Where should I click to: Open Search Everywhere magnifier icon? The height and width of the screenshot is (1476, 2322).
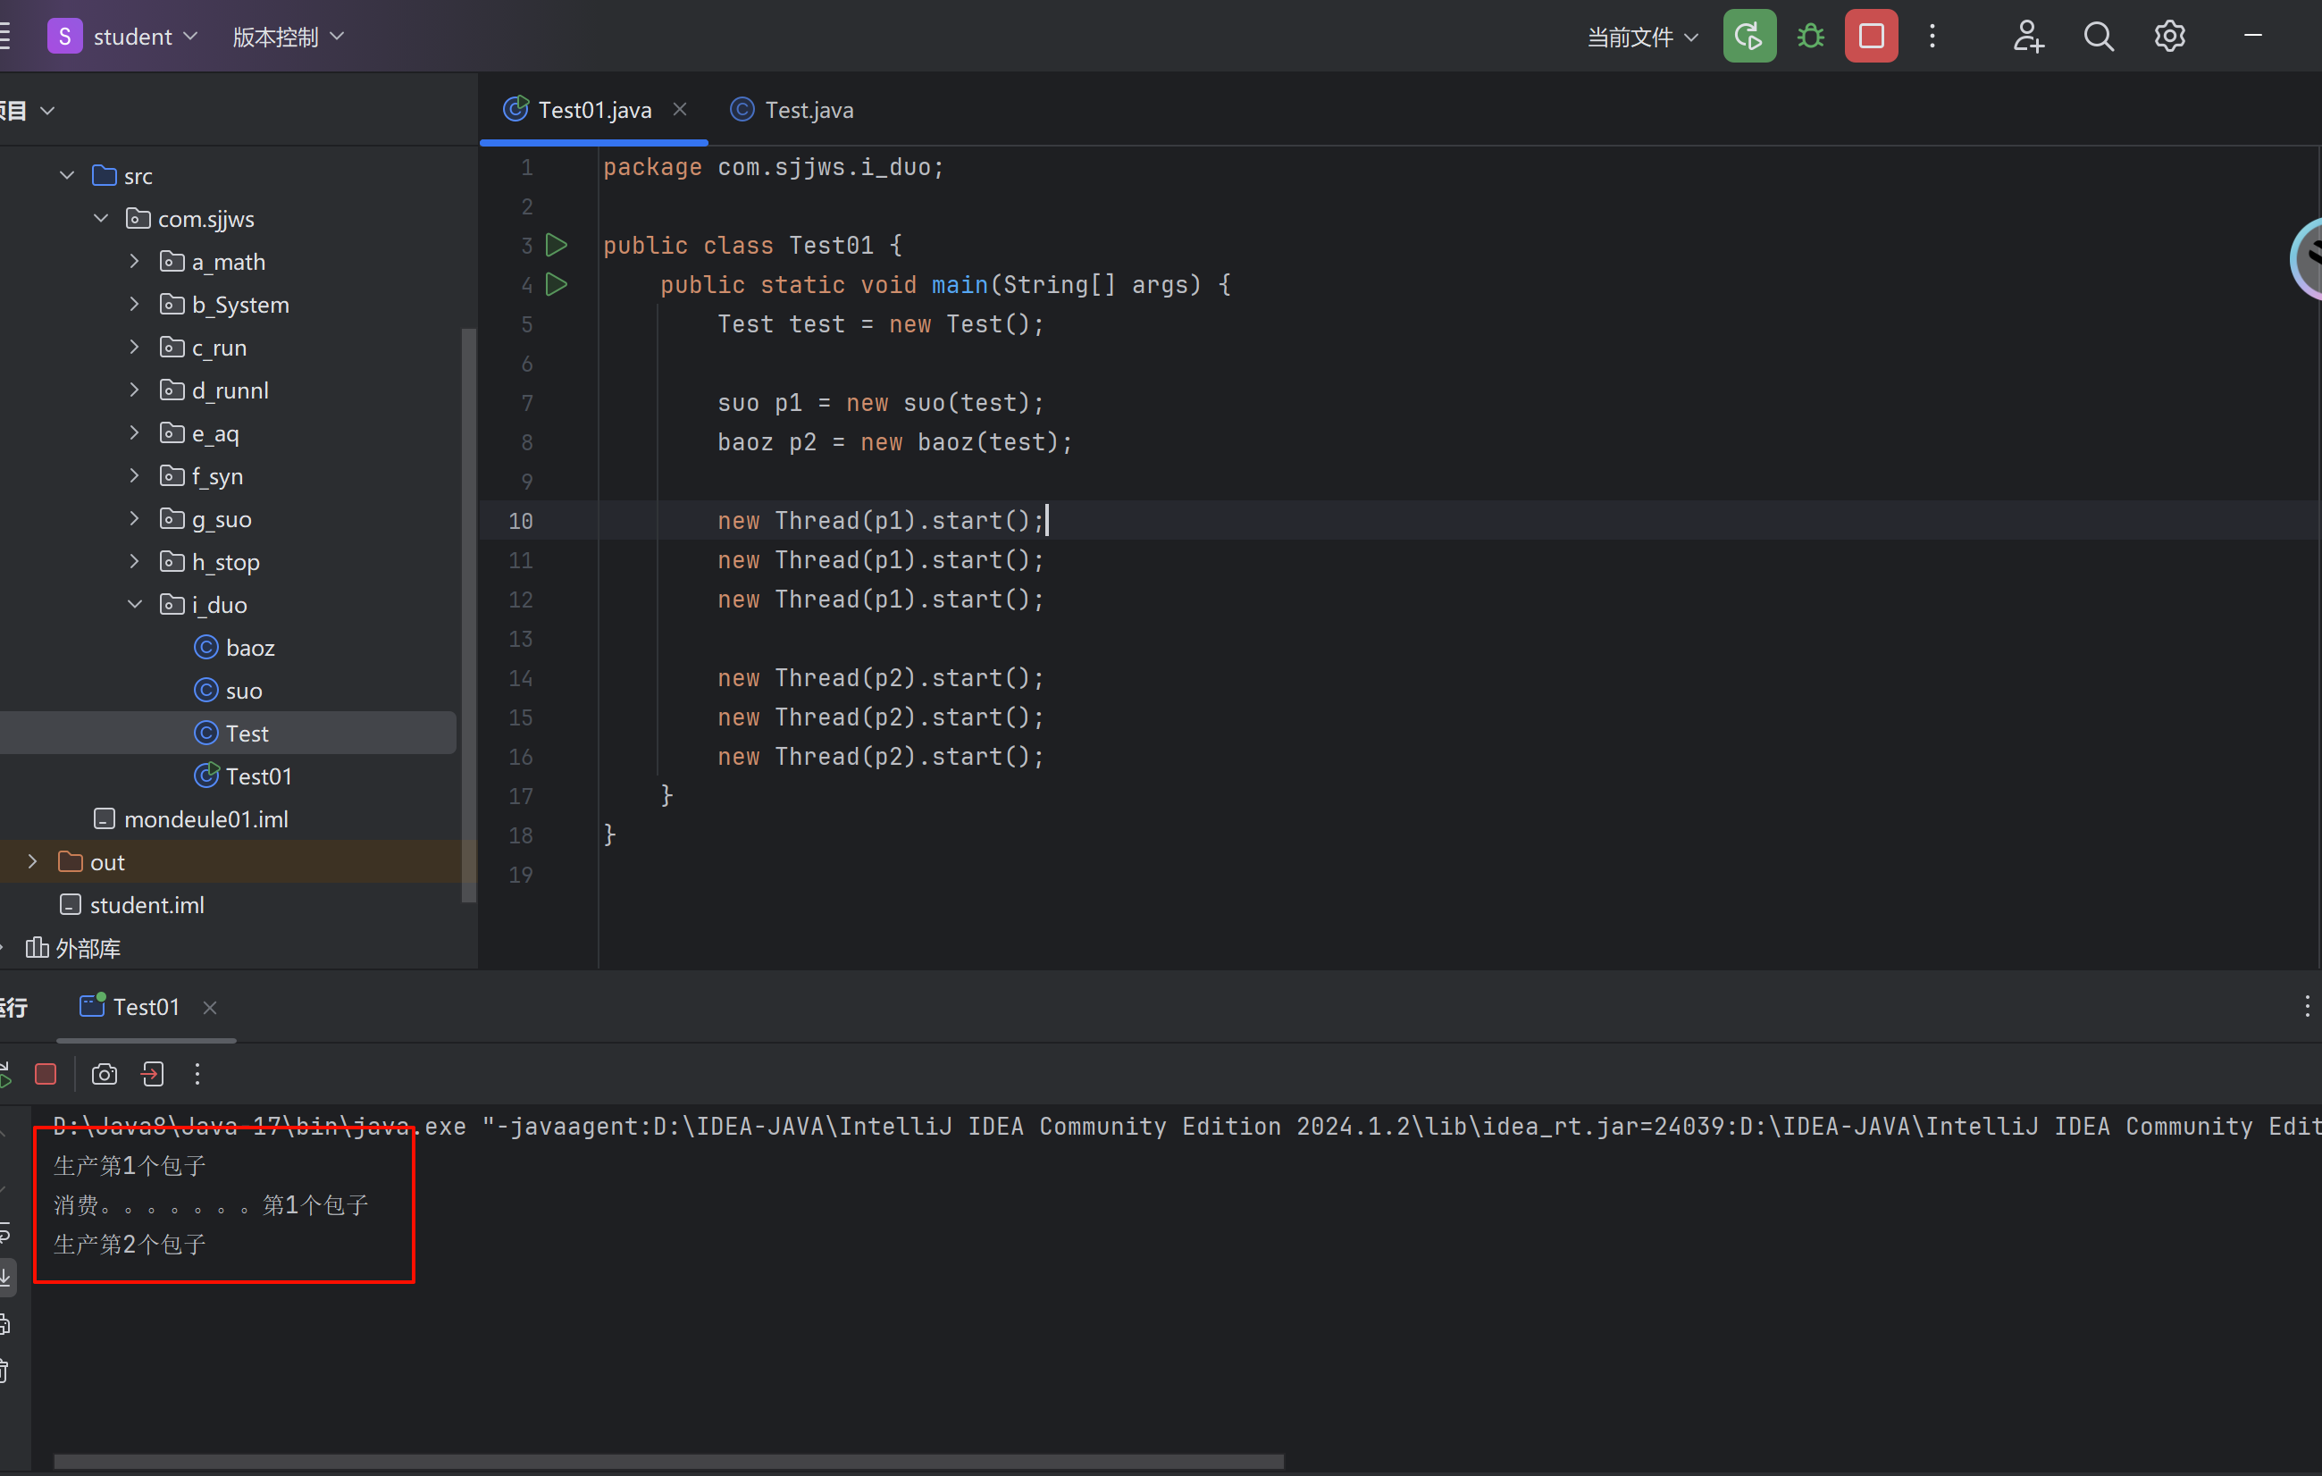(x=2099, y=37)
